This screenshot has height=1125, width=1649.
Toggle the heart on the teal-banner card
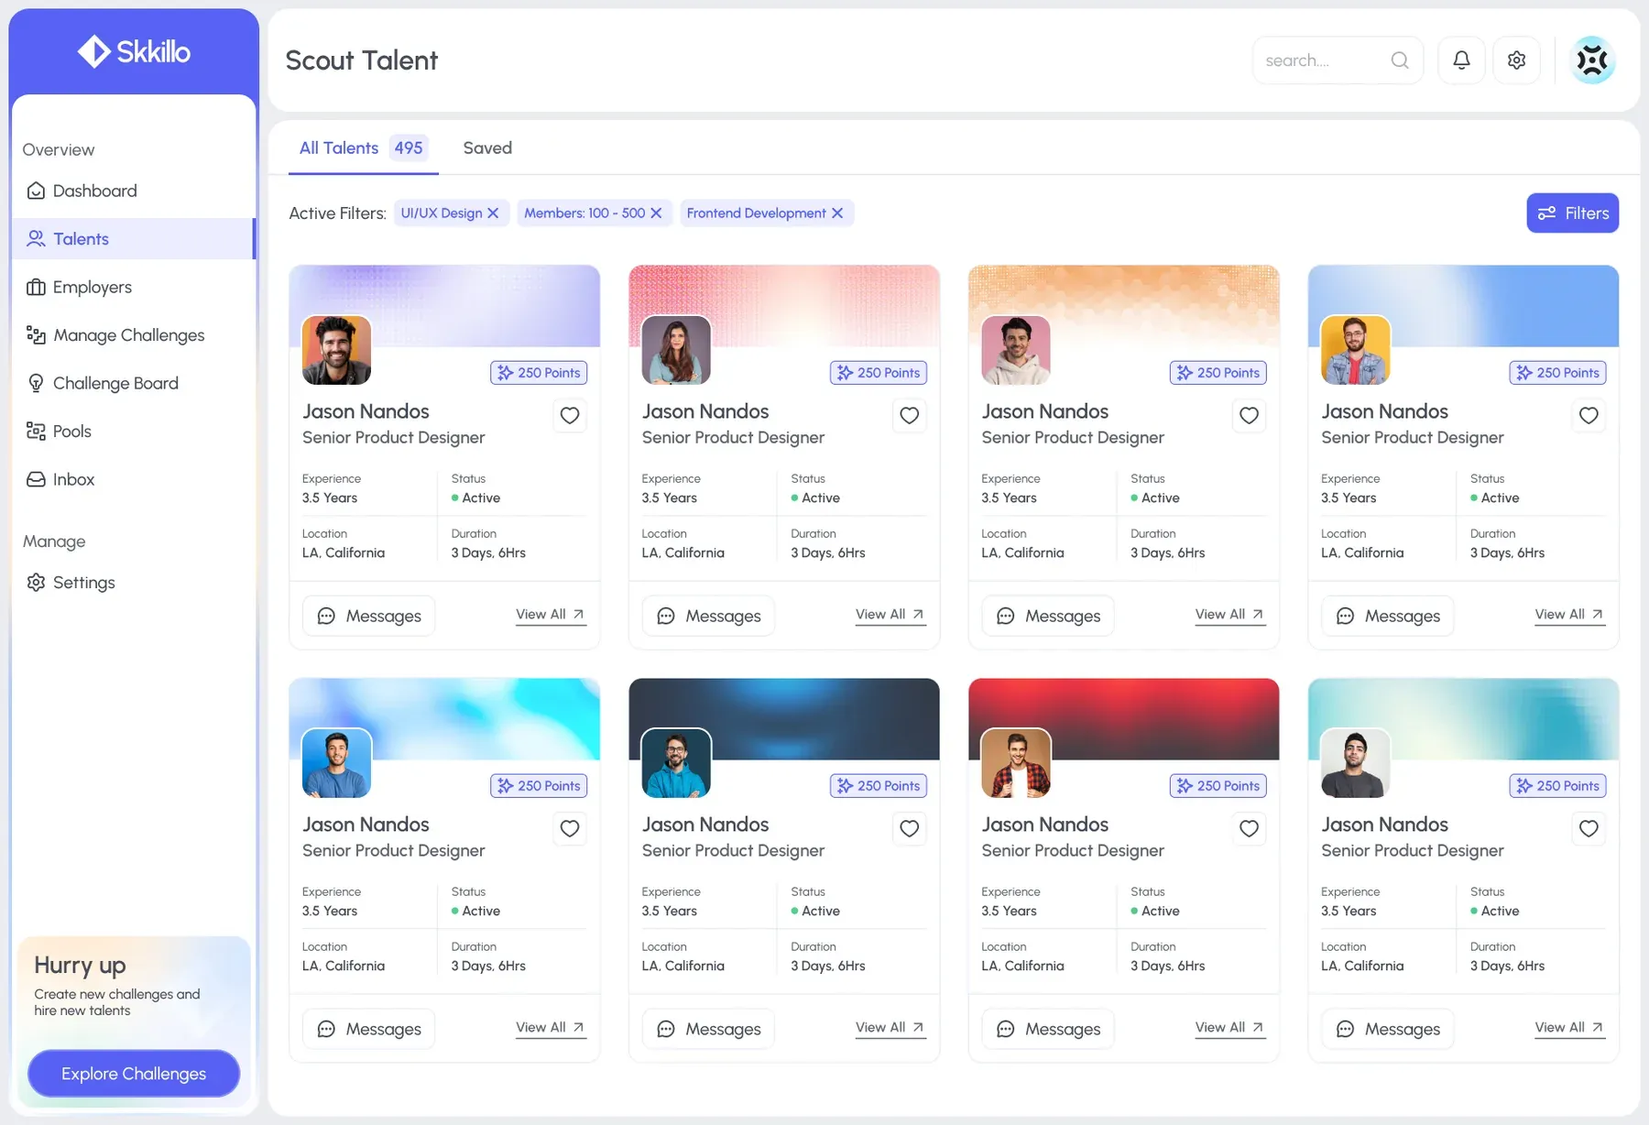pyautogui.click(x=1589, y=829)
